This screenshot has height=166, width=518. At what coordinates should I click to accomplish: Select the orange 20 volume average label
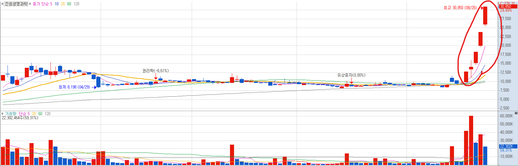34,114
